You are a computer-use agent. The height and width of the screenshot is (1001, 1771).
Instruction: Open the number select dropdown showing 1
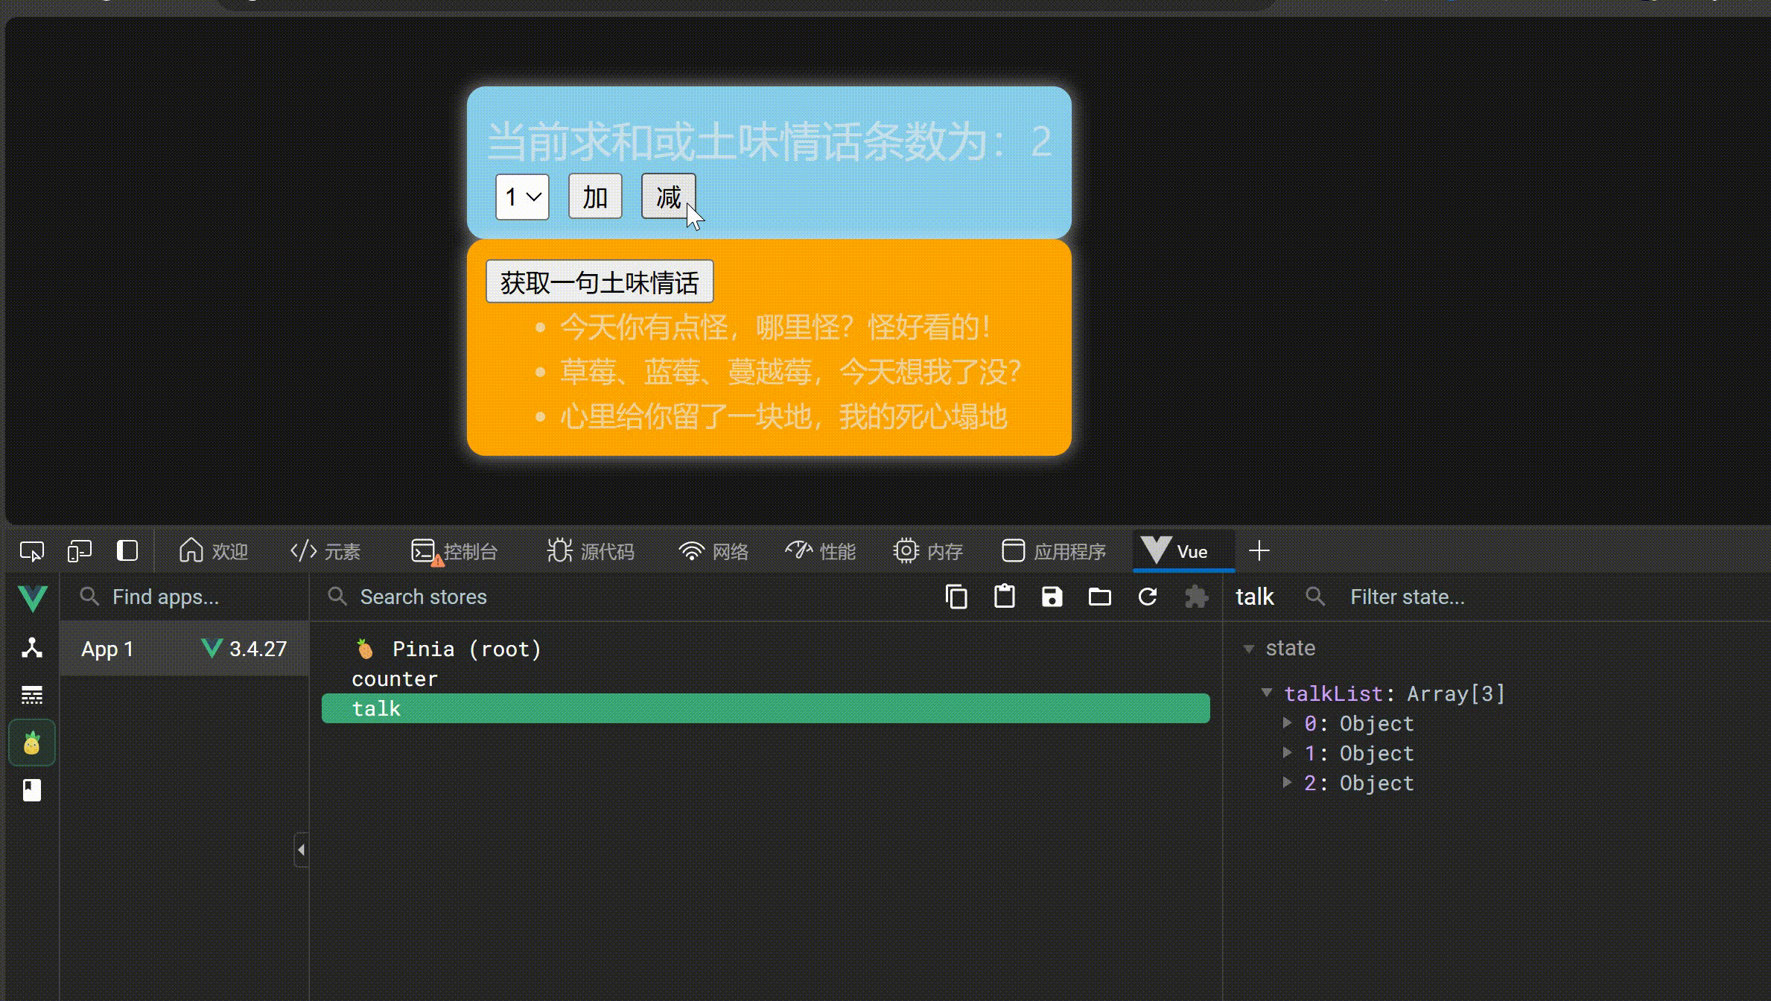[522, 197]
